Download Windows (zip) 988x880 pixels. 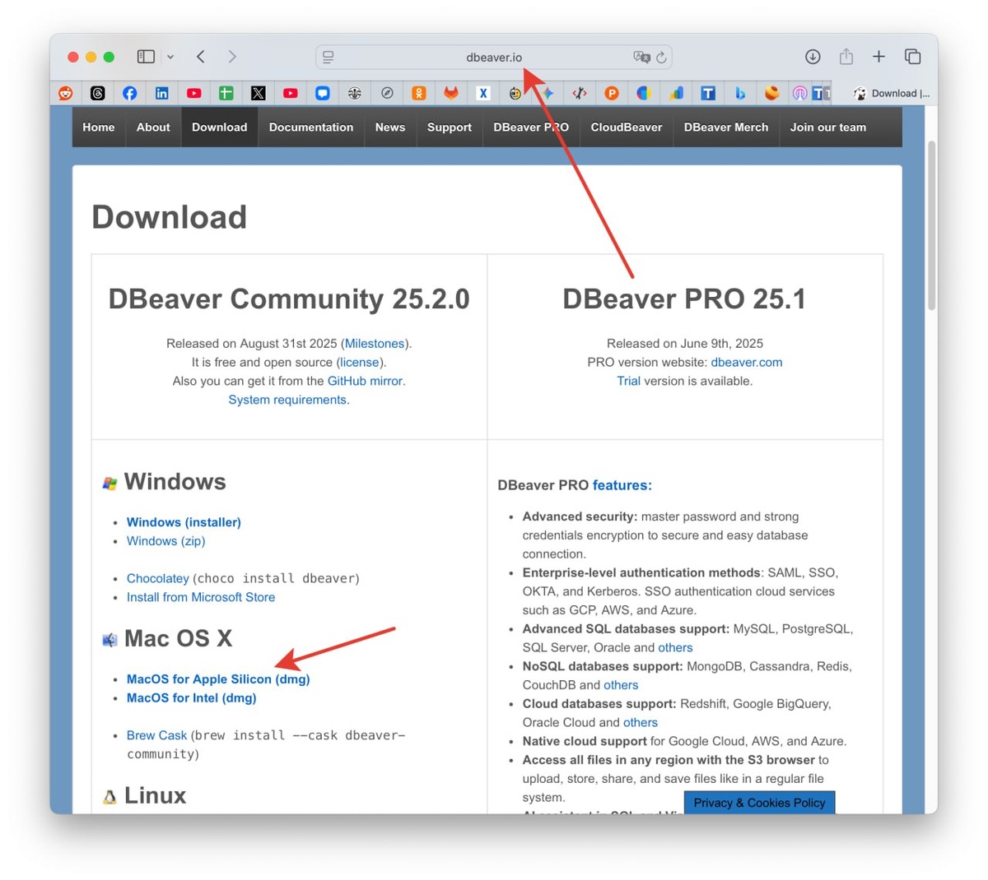click(165, 541)
